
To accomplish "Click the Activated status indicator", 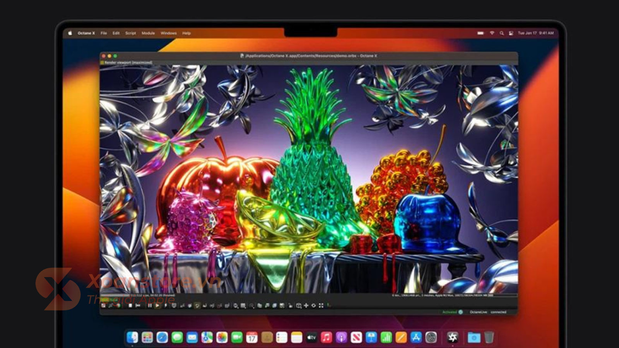I will (452, 312).
